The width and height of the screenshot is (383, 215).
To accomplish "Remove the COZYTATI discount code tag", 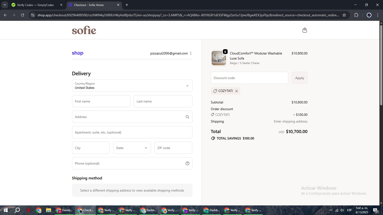I will 236,91.
